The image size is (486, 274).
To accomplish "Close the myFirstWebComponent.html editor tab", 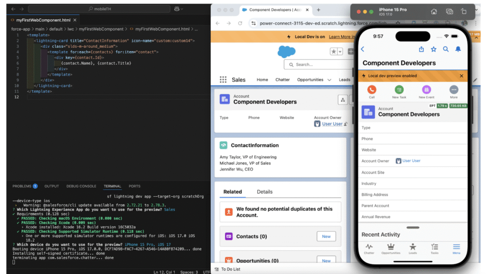I will (x=75, y=20).
